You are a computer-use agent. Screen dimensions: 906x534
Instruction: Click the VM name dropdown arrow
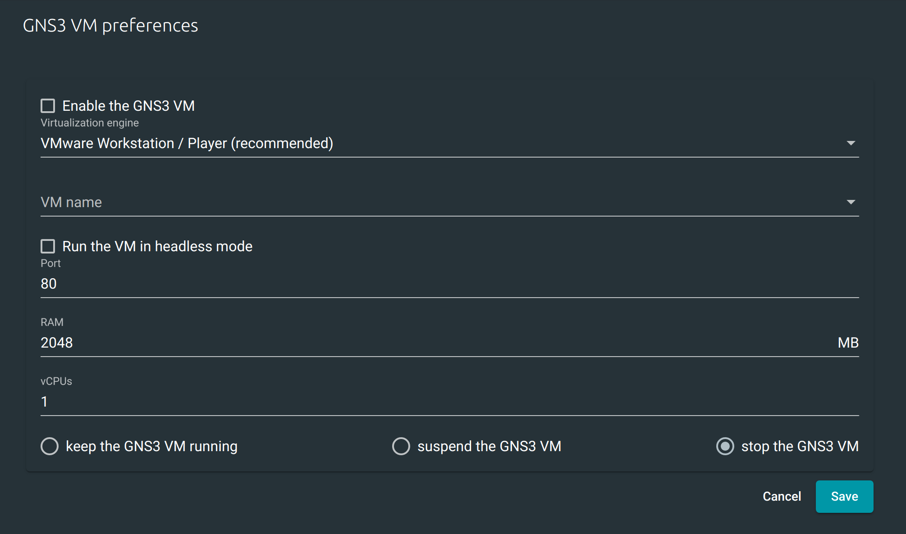(851, 202)
